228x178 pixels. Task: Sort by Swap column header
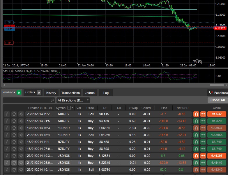(133, 108)
